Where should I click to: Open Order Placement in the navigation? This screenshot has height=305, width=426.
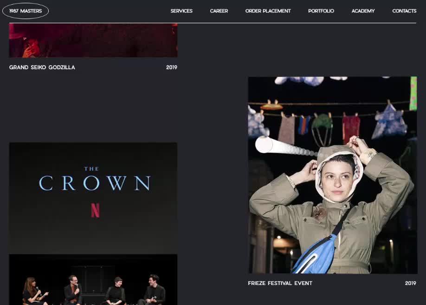point(268,11)
